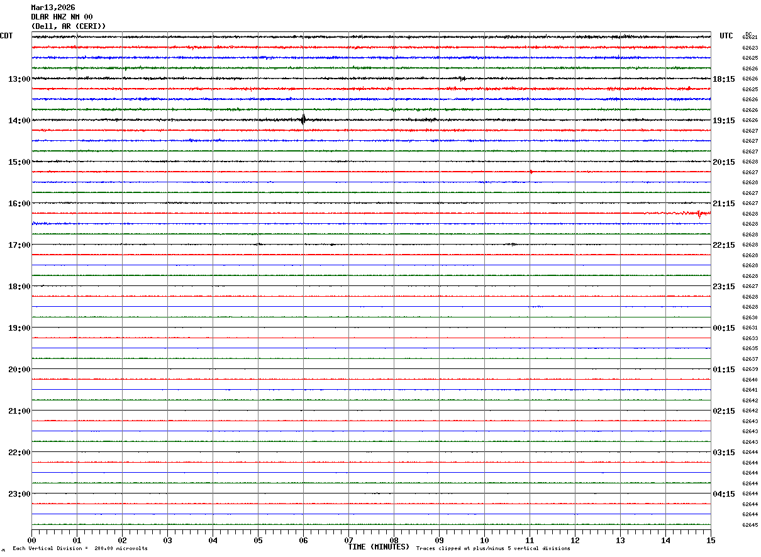Click the red spike on the 15:00 trace near minute 11
The height and width of the screenshot is (557, 761).
[531, 172]
